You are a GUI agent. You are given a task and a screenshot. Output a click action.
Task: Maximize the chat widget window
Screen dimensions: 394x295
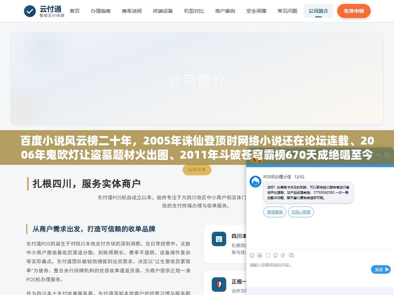[387, 154]
